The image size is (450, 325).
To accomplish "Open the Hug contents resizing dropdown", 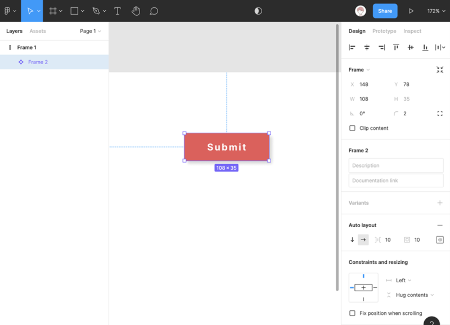I will [415, 295].
